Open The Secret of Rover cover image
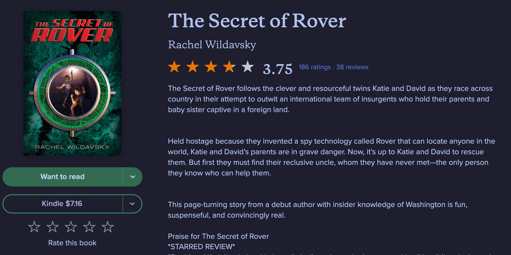 pos(72,83)
